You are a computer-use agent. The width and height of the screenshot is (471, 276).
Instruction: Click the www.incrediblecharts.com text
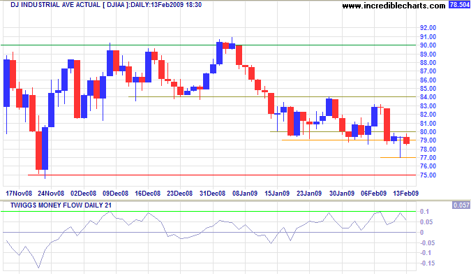click(394, 6)
